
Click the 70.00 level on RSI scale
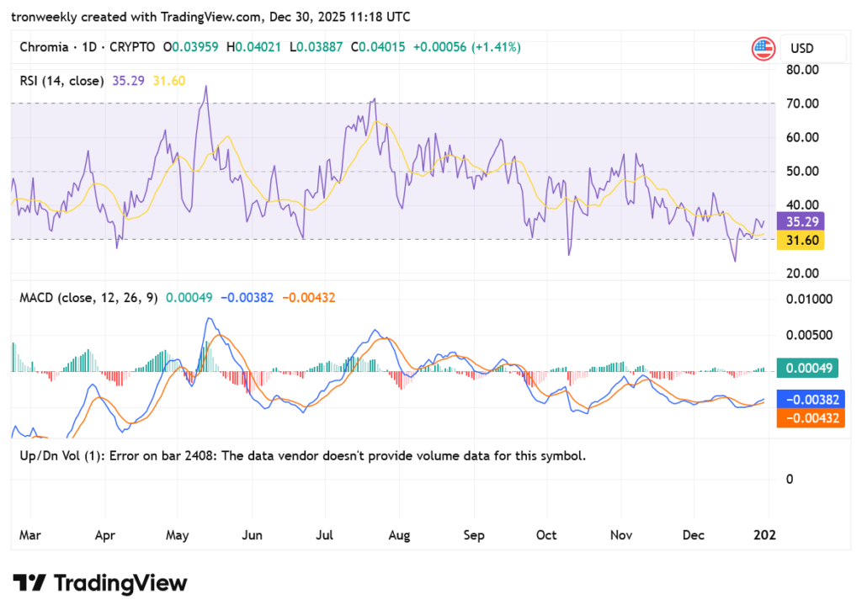pos(802,104)
